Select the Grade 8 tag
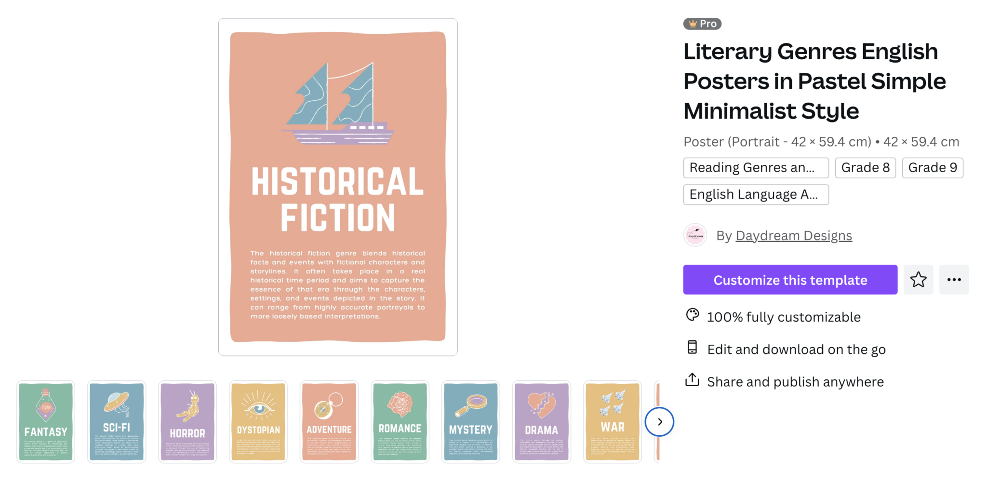 (x=865, y=168)
